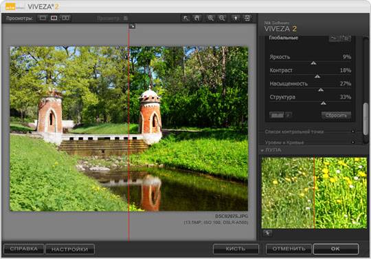Click the color swatch below Структура slider
The width and height of the screenshot is (371, 259).
pos(277,115)
